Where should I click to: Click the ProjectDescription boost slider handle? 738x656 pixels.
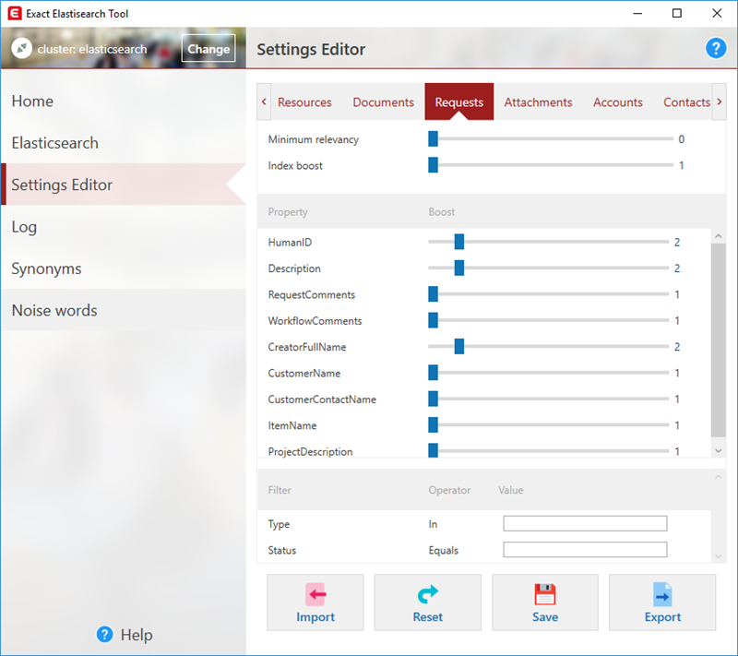433,451
